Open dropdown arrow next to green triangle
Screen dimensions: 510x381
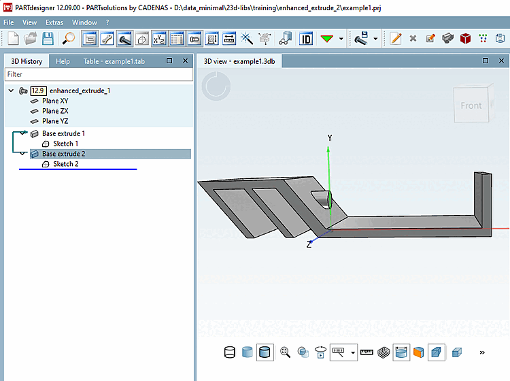[x=341, y=39]
